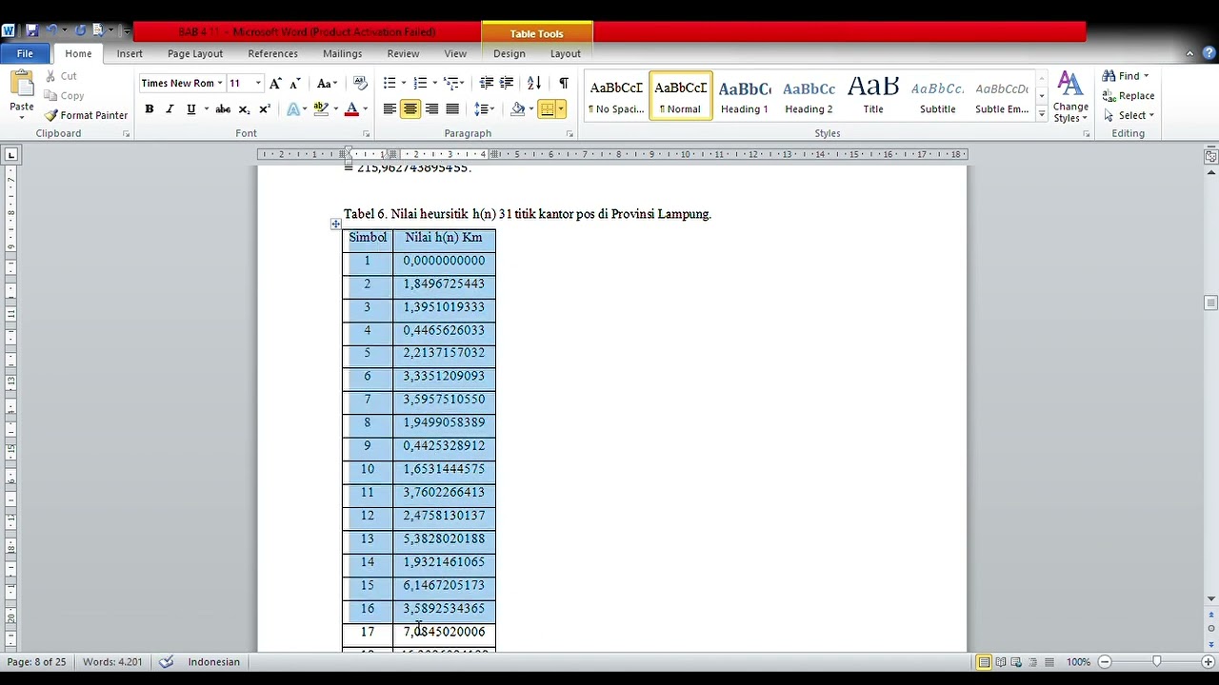Align text right
The image size is (1219, 685).
(431, 109)
